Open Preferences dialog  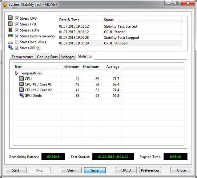[150, 170]
